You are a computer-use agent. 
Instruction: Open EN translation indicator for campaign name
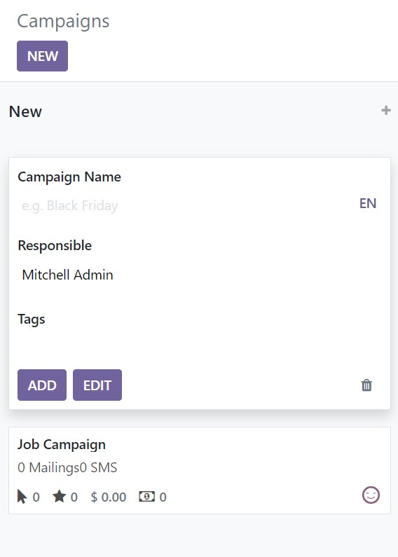tap(368, 204)
